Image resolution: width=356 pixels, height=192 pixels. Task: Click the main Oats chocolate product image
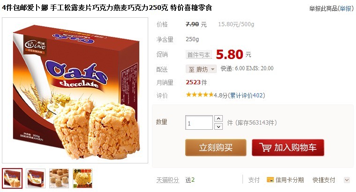tap(75, 90)
